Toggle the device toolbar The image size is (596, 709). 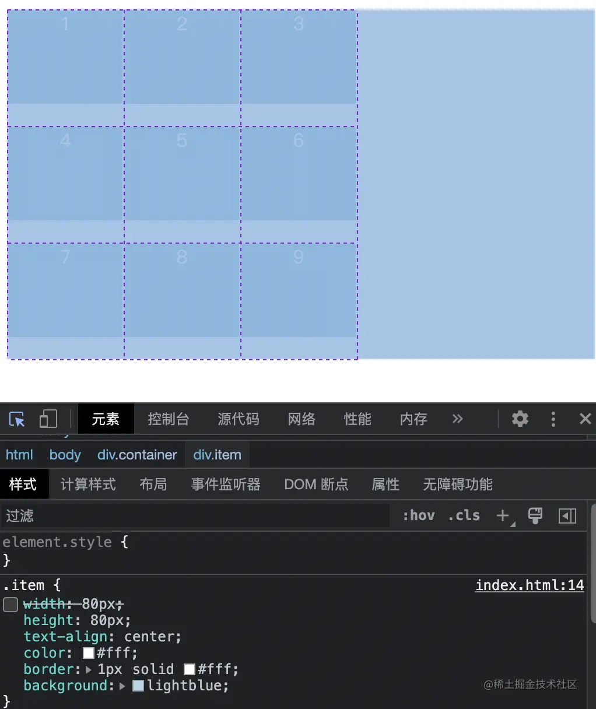(x=48, y=419)
